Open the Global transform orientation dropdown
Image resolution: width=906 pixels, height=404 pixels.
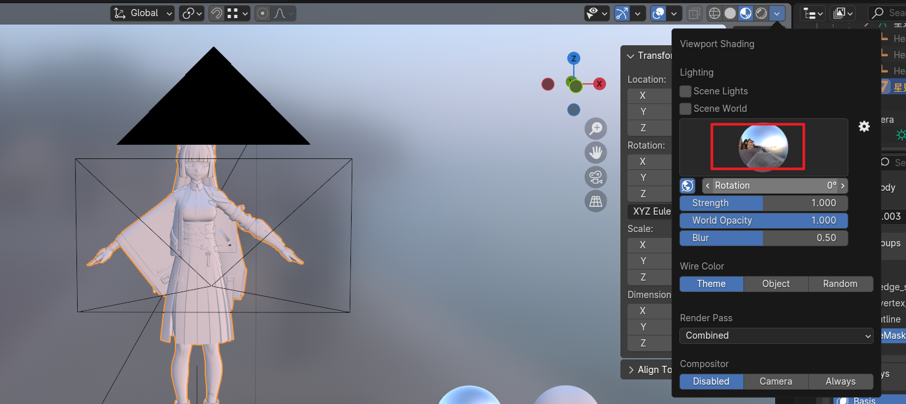pos(142,13)
